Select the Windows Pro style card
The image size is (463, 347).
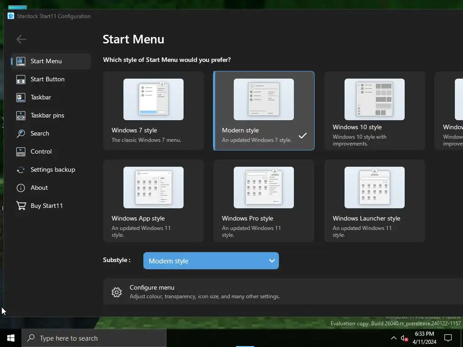(x=264, y=201)
